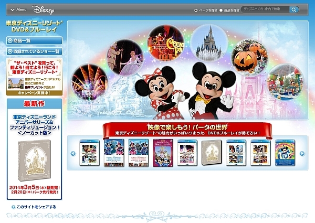Select the '商品を探す' radio button

point(221,10)
